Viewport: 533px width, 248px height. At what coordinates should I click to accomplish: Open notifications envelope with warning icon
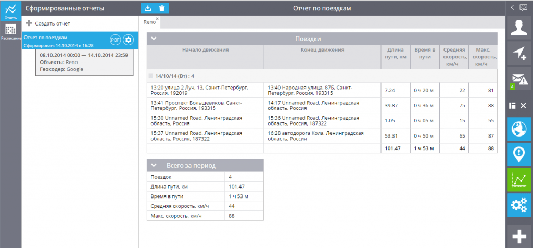pos(519,79)
